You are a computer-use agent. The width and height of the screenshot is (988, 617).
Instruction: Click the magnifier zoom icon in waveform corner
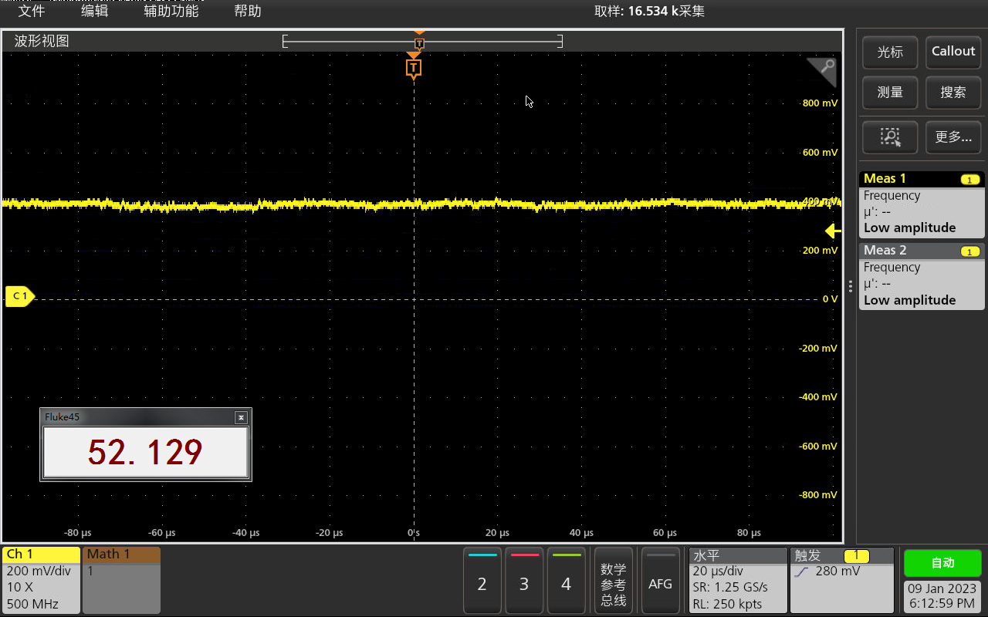(824, 70)
